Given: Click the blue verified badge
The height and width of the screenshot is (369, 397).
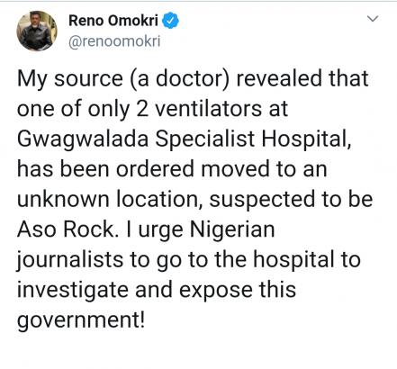Looking at the screenshot, I should (x=170, y=21).
